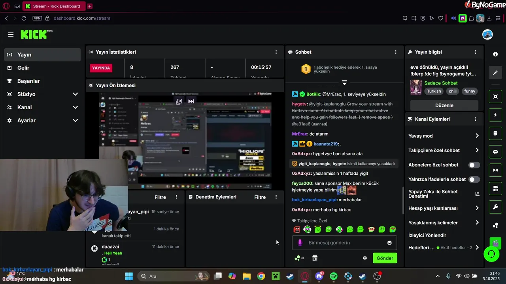
Task: Focus the Bir mesaj gönderin chat input
Action: 344,243
